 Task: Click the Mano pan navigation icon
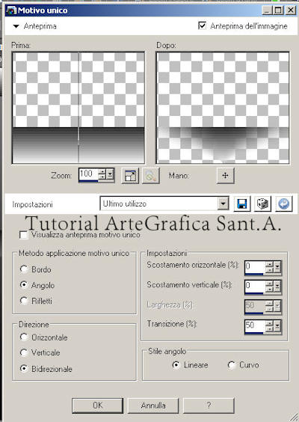coord(225,176)
